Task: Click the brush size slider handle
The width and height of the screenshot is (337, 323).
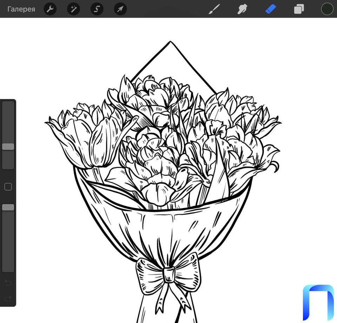Action: [x=8, y=146]
